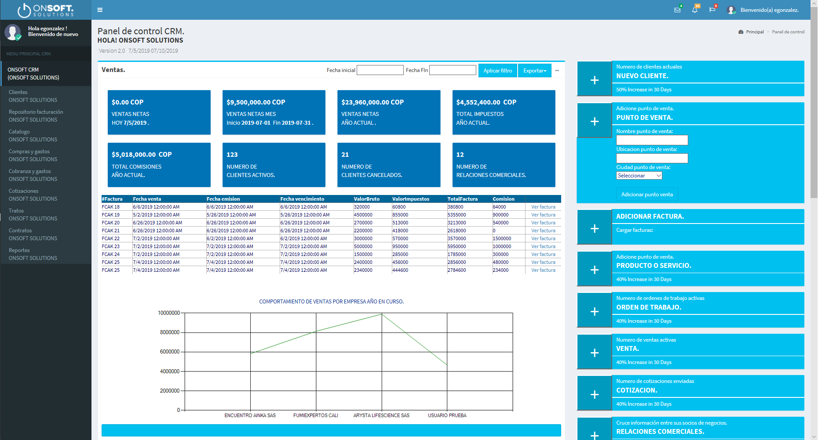Click the plus icon beside ADICIONAR FACTURA
The height and width of the screenshot is (440, 818).
[594, 228]
